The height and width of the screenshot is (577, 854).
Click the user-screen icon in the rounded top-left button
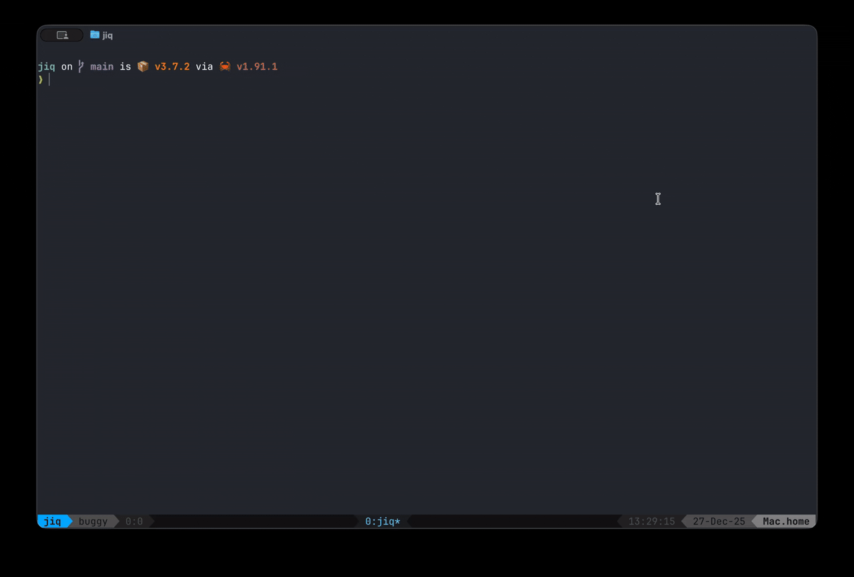coord(61,34)
